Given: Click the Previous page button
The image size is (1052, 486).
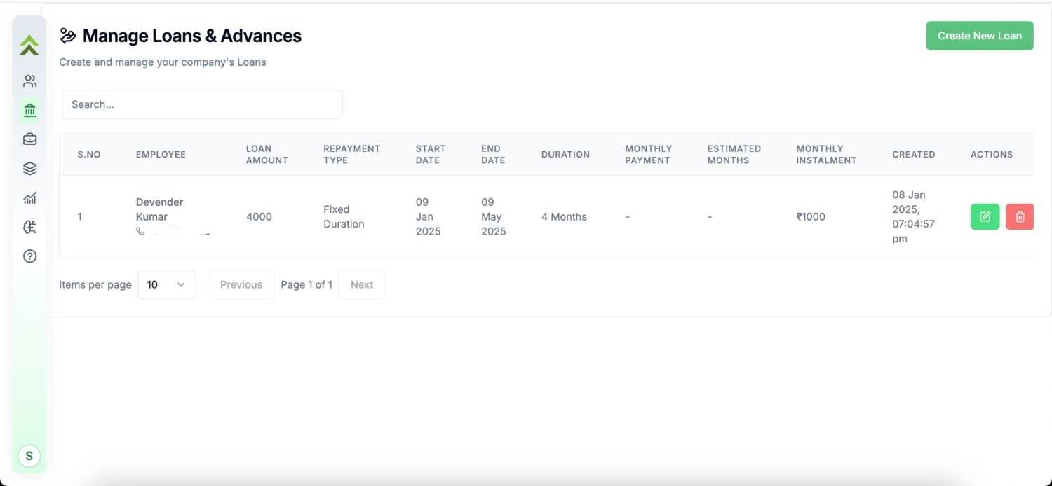Looking at the screenshot, I should click(x=241, y=284).
